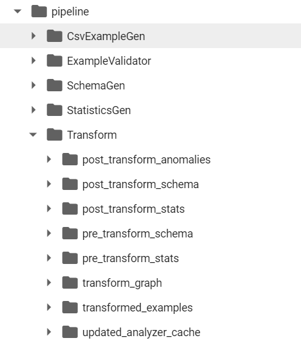Click the updated_analyzer_cache folder icon
The height and width of the screenshot is (346, 301).
click(70, 332)
